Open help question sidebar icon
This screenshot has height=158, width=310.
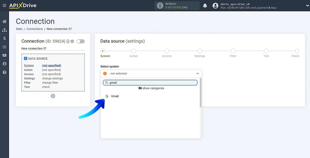pyautogui.click(x=4, y=73)
